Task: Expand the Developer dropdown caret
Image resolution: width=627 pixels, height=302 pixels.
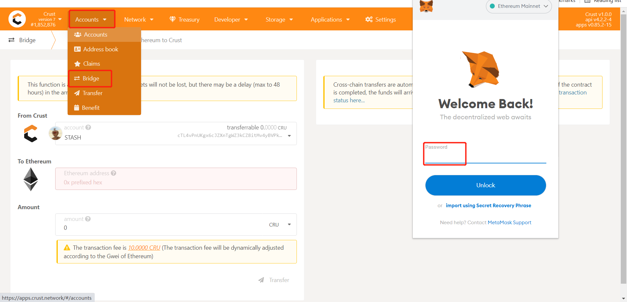Action: (246, 20)
